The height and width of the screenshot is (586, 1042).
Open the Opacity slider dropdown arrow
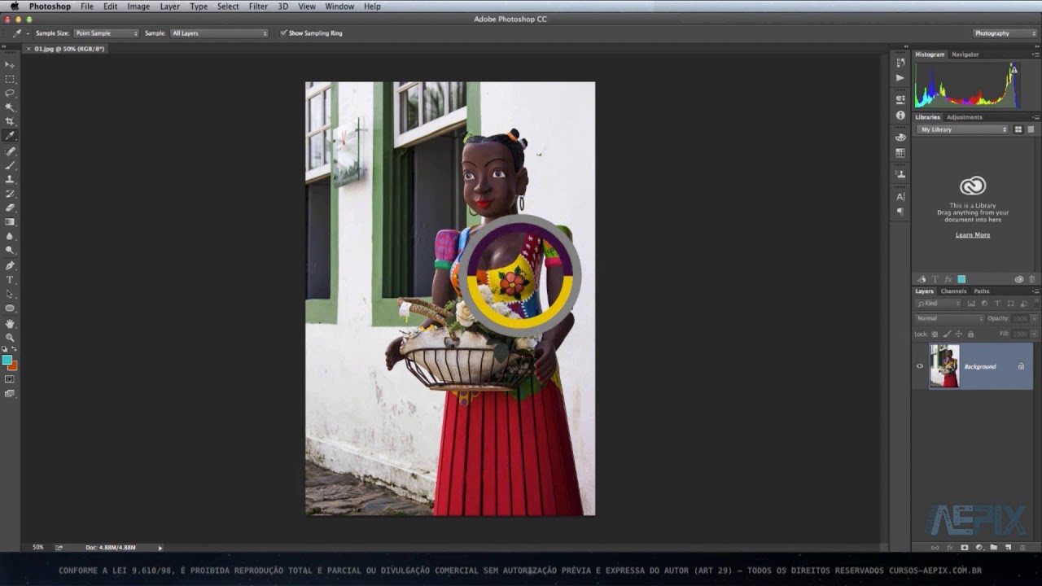point(1032,318)
